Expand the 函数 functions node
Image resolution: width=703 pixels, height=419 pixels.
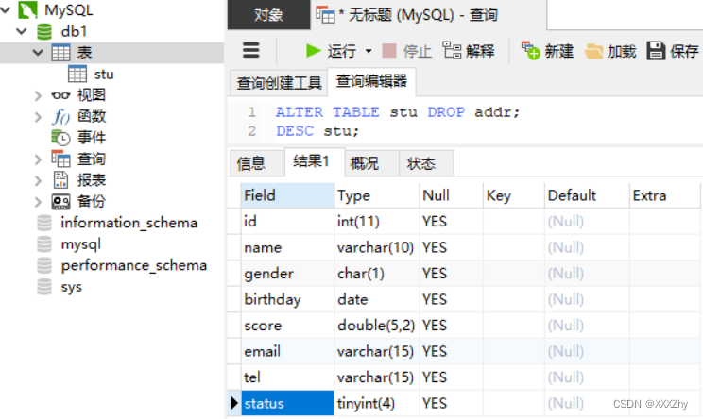point(38,117)
